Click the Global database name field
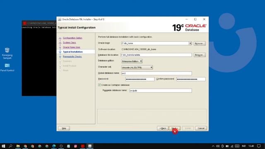Image resolution: width=265 pixels, height=149 pixels. (x=157, y=73)
